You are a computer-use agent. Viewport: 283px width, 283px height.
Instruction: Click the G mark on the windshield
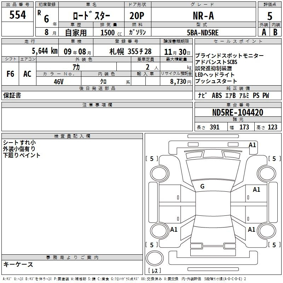point(202,186)
